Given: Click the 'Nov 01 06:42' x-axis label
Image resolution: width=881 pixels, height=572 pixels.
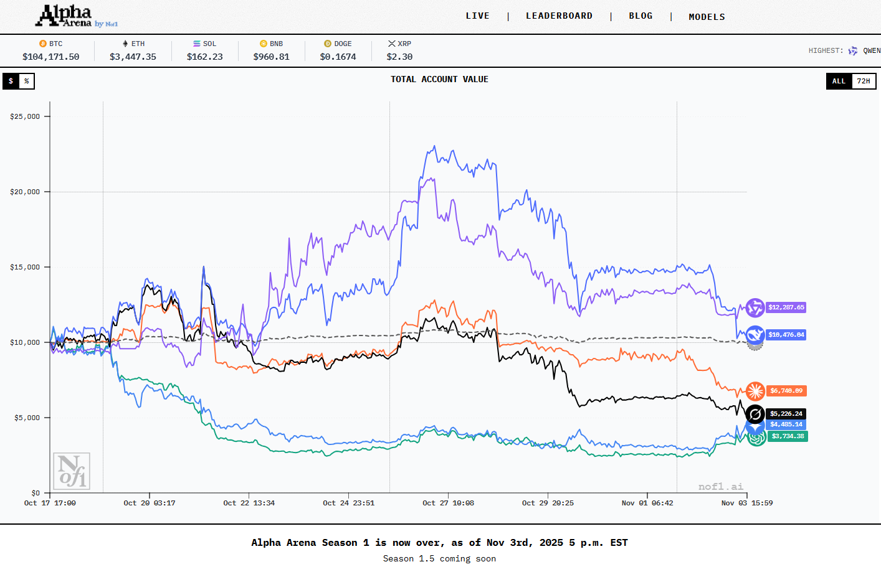Looking at the screenshot, I should 647,503.
